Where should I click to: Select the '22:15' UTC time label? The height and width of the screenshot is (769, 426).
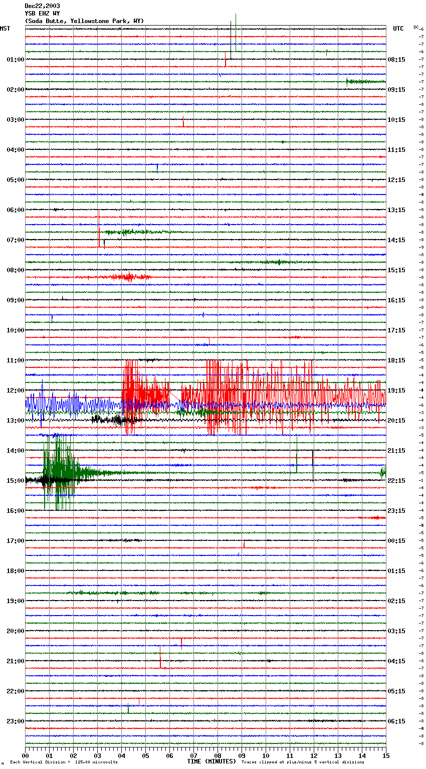coord(396,481)
